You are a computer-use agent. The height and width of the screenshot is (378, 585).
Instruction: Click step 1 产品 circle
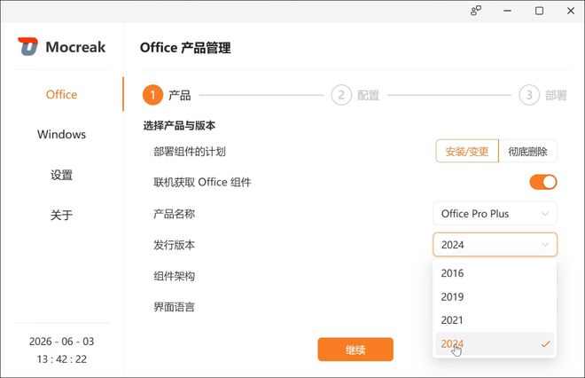(x=152, y=95)
